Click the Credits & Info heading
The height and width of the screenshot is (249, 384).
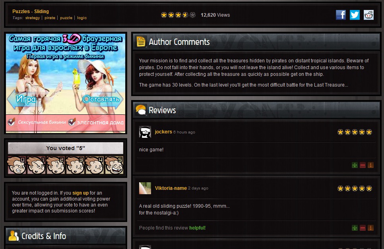[44, 236]
